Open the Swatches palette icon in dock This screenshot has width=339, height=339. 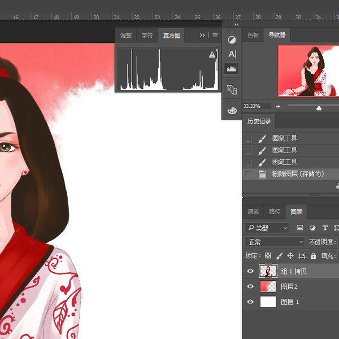[232, 111]
